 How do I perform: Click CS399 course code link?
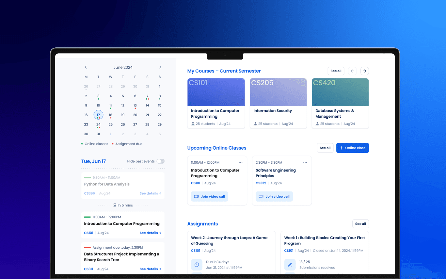(89, 193)
